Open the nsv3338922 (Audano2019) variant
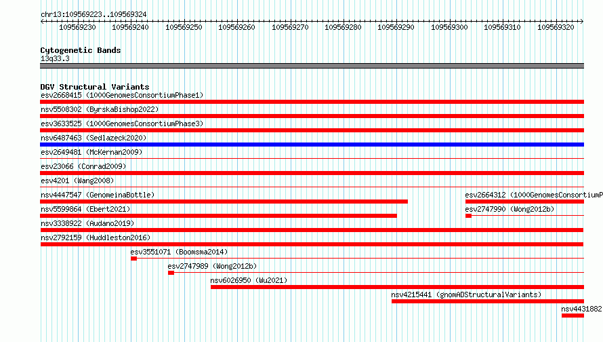Image resolution: width=603 pixels, height=342 pixels. click(87, 223)
